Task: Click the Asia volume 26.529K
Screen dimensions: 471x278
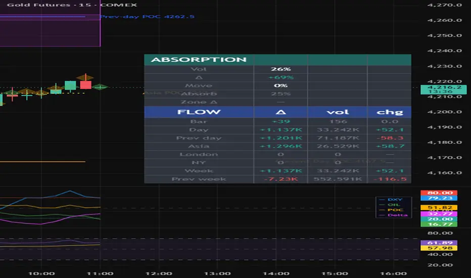Action: pyautogui.click(x=338, y=146)
